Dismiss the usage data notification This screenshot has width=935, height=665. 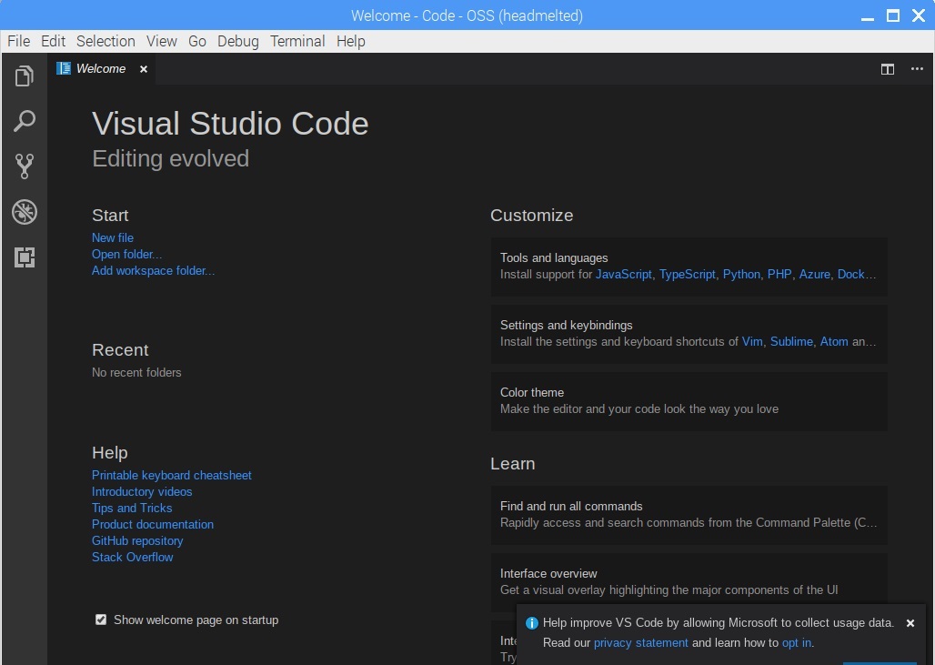click(910, 623)
